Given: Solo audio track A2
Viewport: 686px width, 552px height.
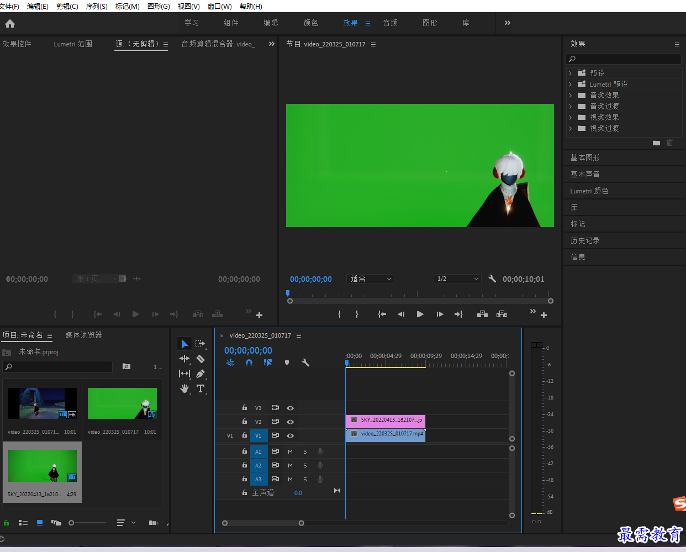Looking at the screenshot, I should point(305,465).
